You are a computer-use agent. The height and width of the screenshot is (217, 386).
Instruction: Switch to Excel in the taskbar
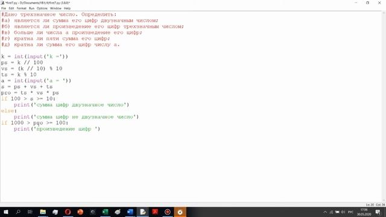point(105,212)
